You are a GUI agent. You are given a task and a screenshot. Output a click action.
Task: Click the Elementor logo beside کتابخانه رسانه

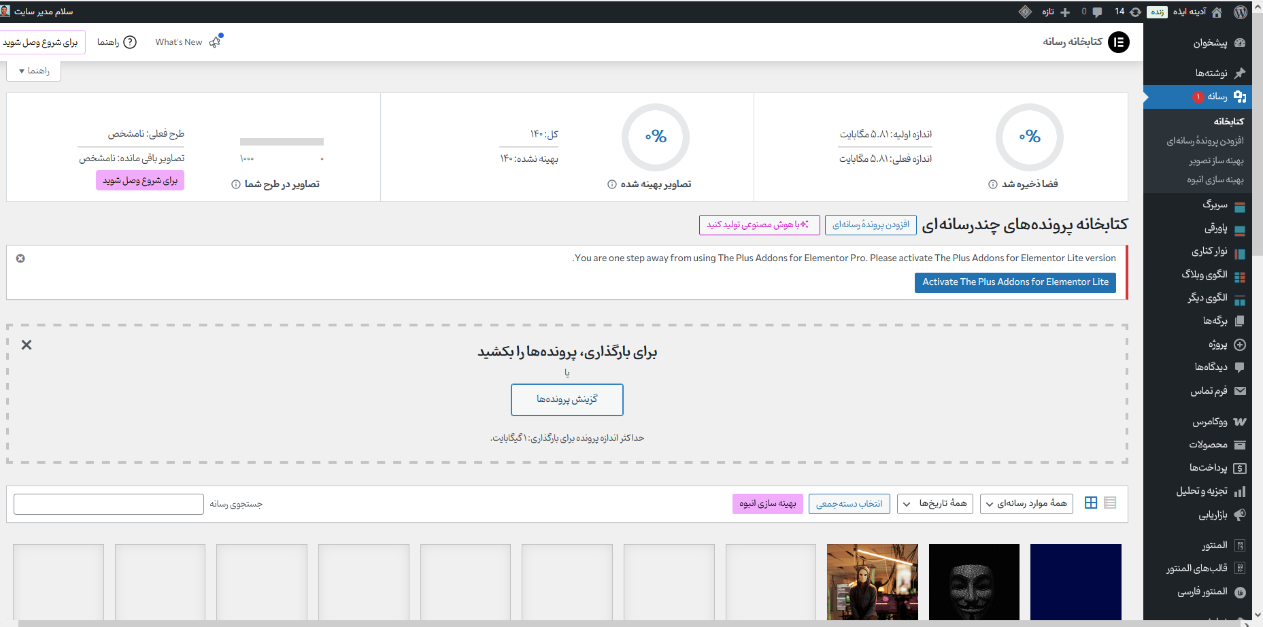pos(1118,42)
